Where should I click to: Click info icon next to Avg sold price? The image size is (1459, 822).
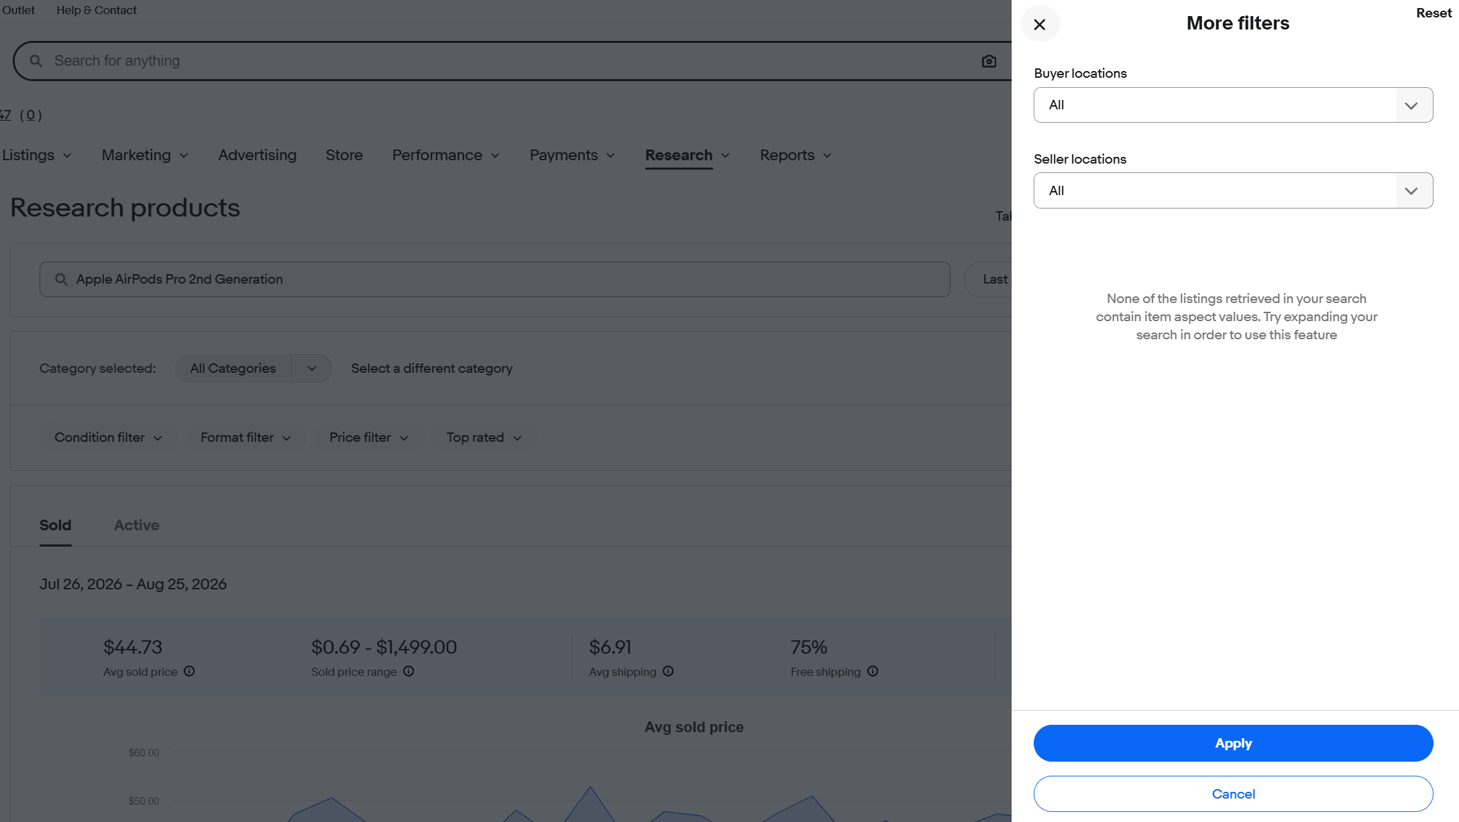189,671
